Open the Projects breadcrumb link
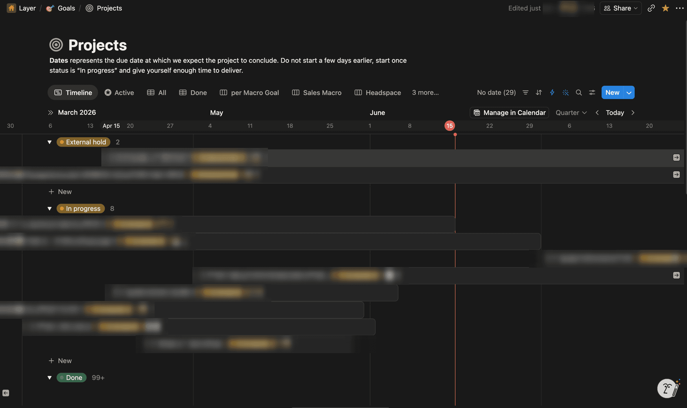This screenshot has width=687, height=408. 109,8
